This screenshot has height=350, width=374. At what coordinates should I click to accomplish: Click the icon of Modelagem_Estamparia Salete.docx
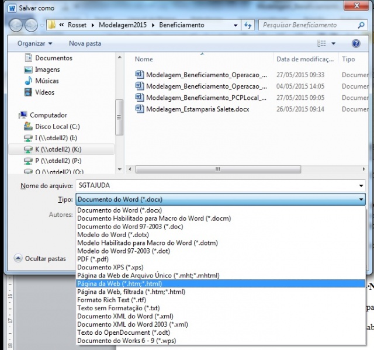140,109
